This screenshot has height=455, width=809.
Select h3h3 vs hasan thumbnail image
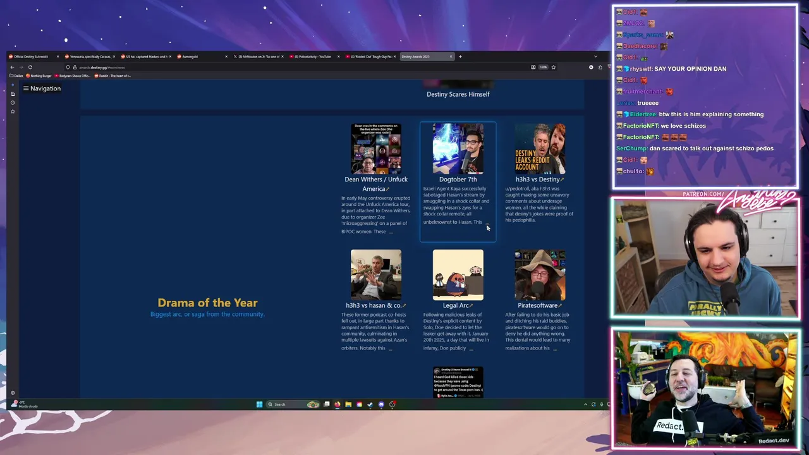[x=376, y=275]
